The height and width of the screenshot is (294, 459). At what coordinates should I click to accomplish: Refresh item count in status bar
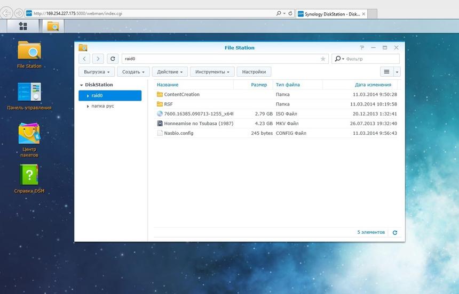point(395,233)
